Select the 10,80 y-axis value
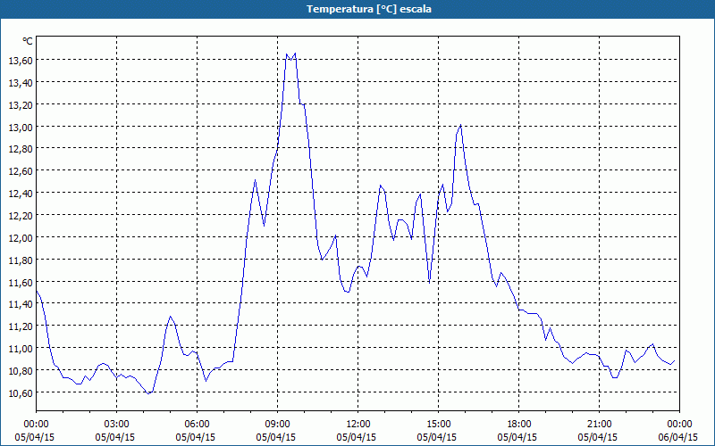The width and height of the screenshot is (715, 446). (x=20, y=370)
